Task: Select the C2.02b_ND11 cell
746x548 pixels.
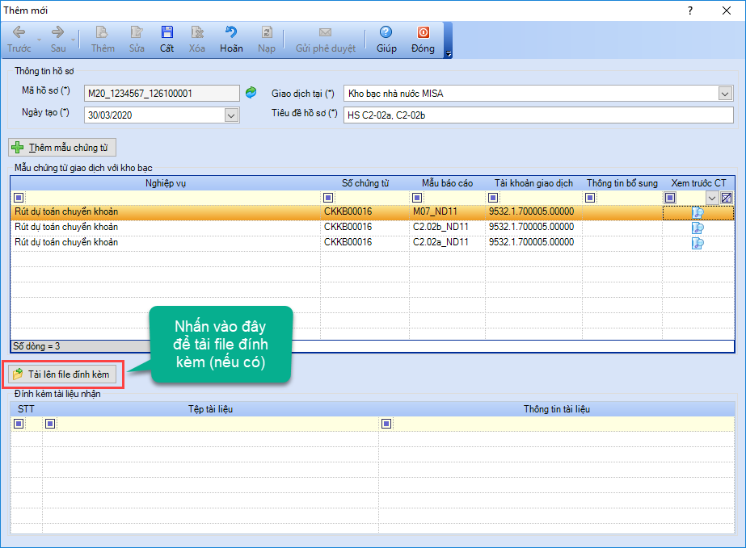Action: tap(447, 227)
